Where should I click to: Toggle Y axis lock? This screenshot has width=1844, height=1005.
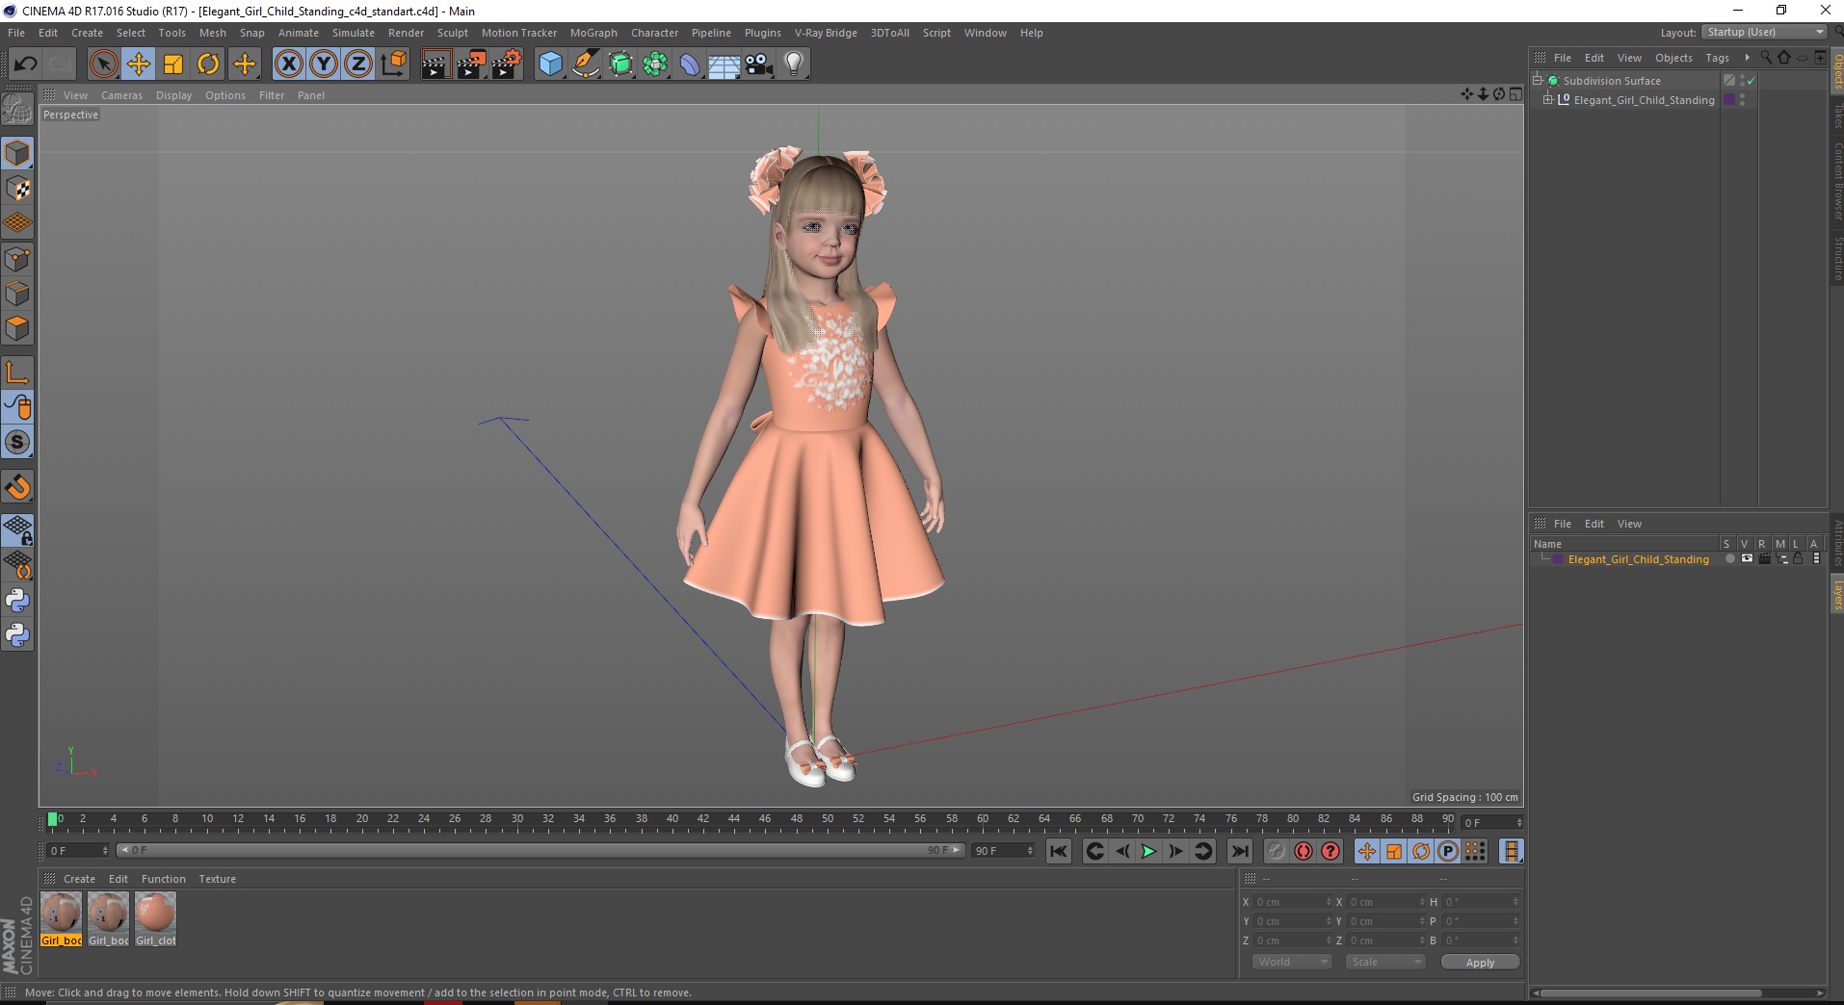[x=324, y=64]
